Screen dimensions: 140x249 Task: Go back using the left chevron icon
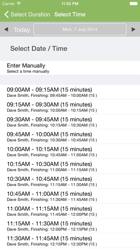coord(6,14)
